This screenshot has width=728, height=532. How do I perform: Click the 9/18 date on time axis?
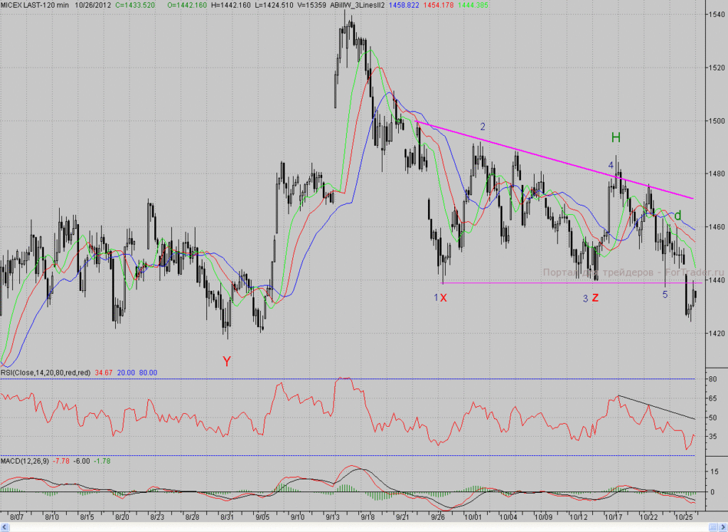[x=368, y=516]
